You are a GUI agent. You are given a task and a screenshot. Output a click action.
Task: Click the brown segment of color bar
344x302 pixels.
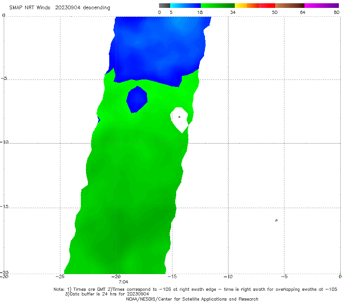[x=290, y=6]
